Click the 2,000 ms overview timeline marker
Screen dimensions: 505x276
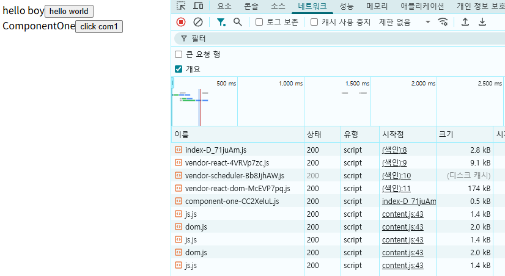(x=423, y=83)
